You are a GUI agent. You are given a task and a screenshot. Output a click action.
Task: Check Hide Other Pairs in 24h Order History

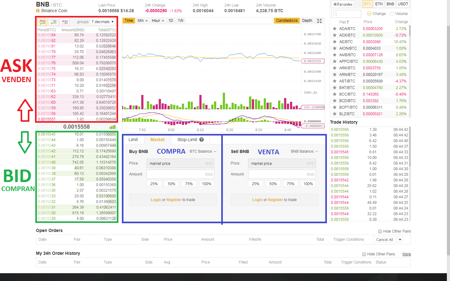364,254
